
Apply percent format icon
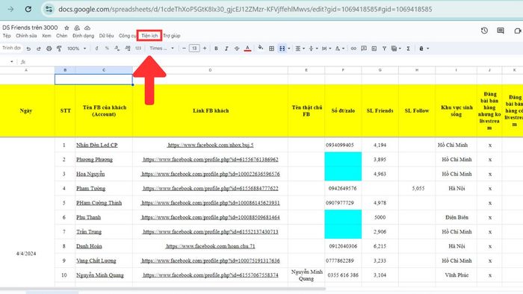point(107,49)
